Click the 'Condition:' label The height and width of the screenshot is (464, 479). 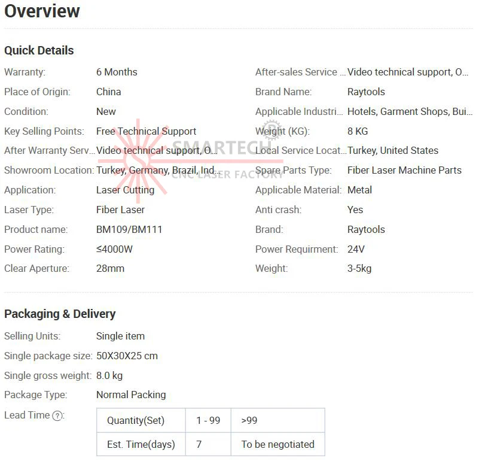[x=26, y=111]
